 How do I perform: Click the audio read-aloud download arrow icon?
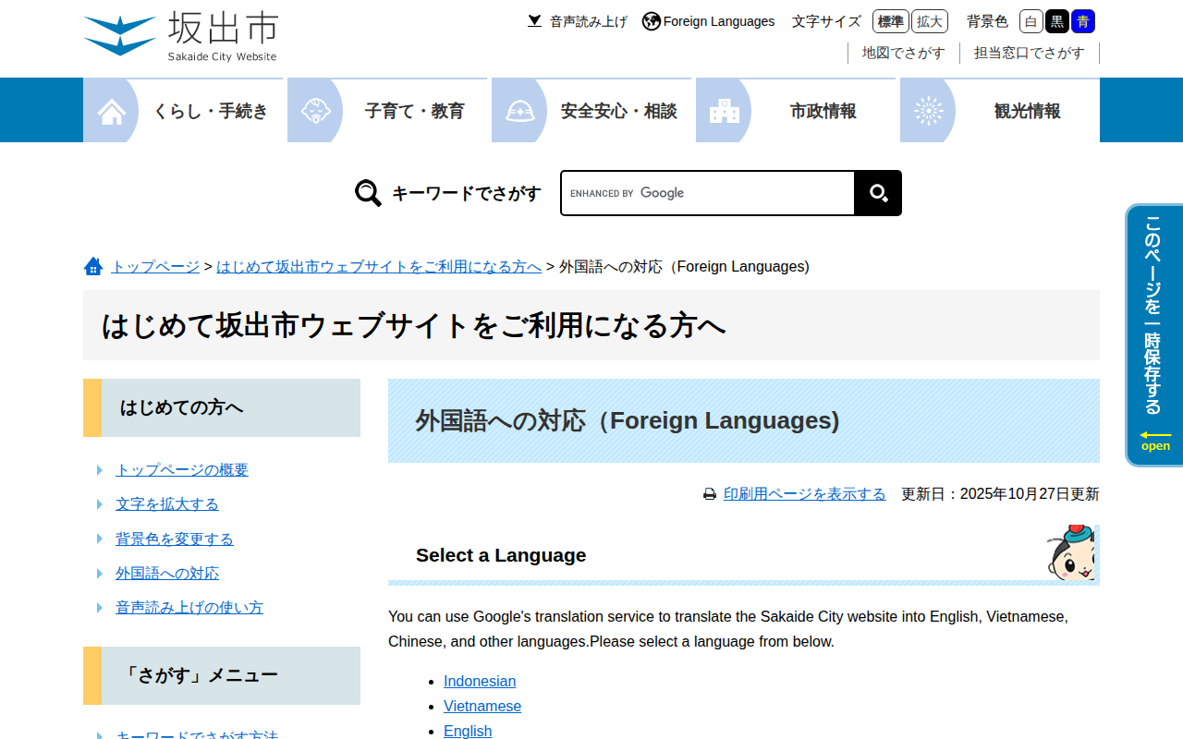pyautogui.click(x=534, y=21)
